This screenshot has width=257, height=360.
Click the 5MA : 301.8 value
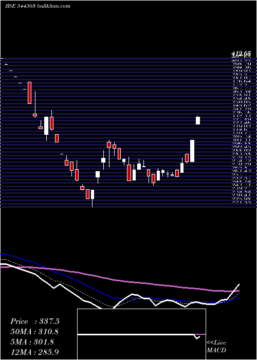coord(32,341)
